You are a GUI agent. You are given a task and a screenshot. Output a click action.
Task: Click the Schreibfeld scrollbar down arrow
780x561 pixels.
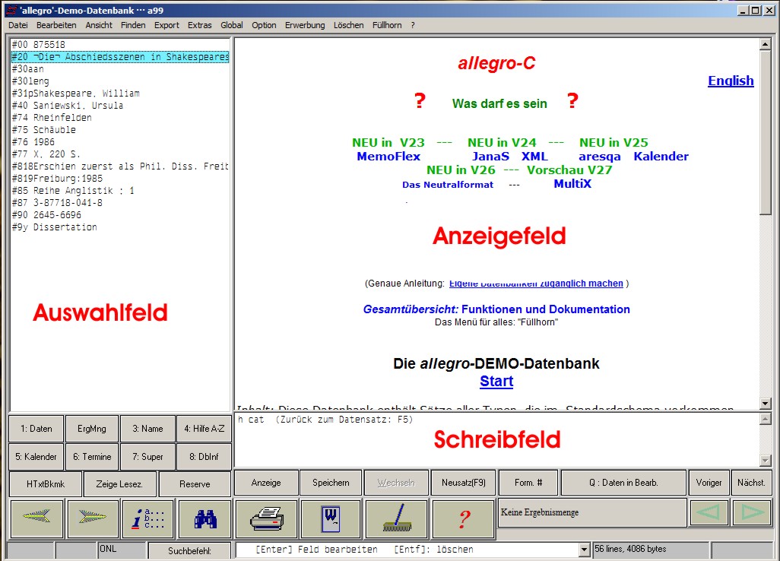click(x=766, y=461)
